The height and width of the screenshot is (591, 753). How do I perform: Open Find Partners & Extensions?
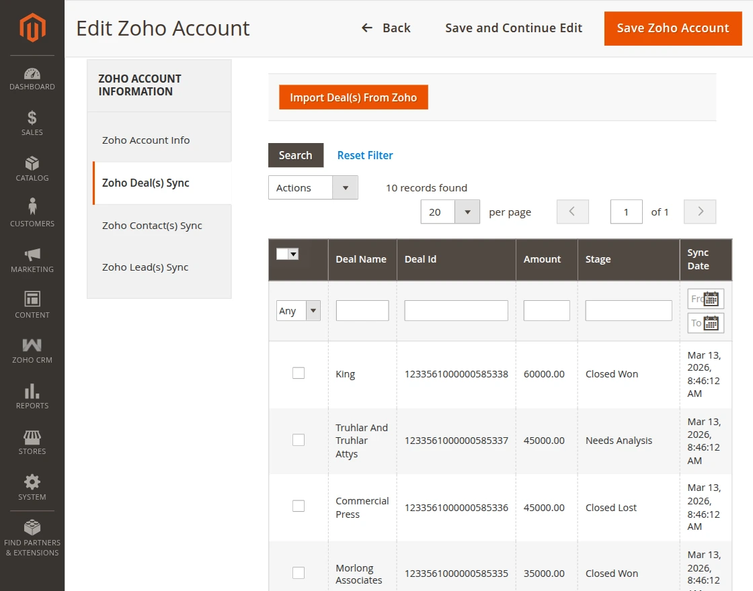click(32, 539)
